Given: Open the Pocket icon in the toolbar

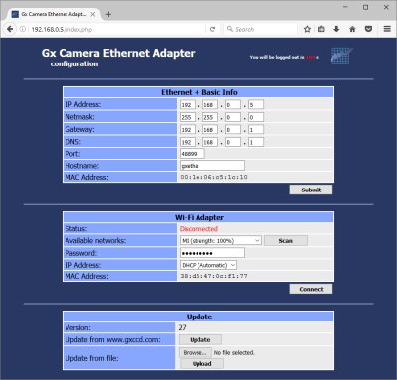Looking at the screenshot, I should click(368, 29).
